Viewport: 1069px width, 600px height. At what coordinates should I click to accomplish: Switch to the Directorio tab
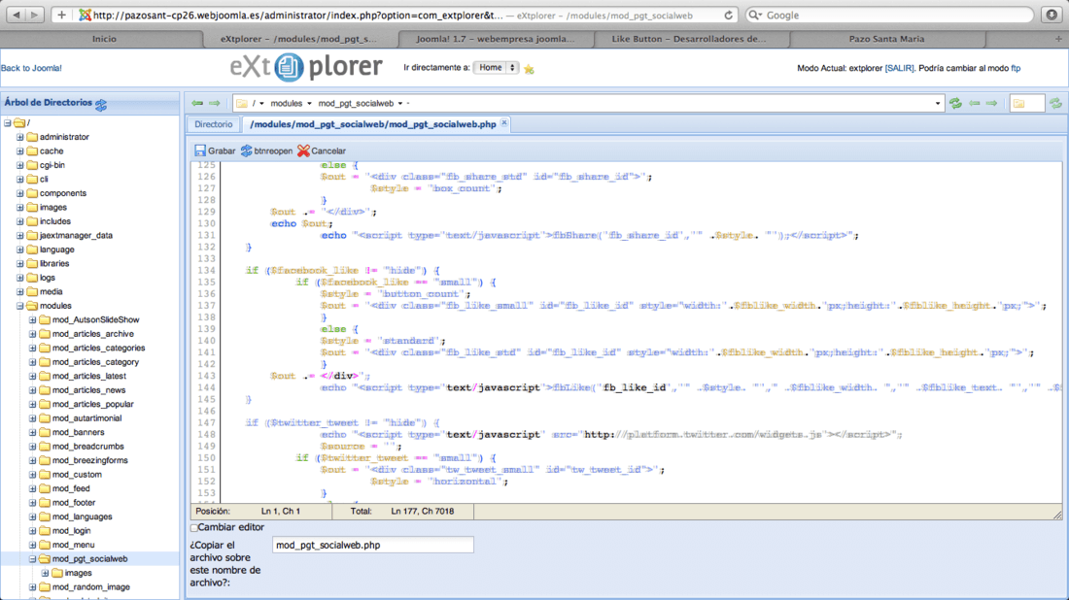click(214, 124)
